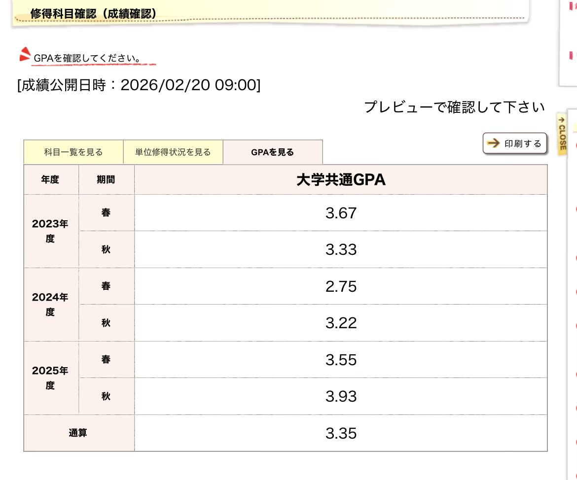This screenshot has height=480, width=577.
Task: Click the GPA value 3.33
Action: [341, 249]
